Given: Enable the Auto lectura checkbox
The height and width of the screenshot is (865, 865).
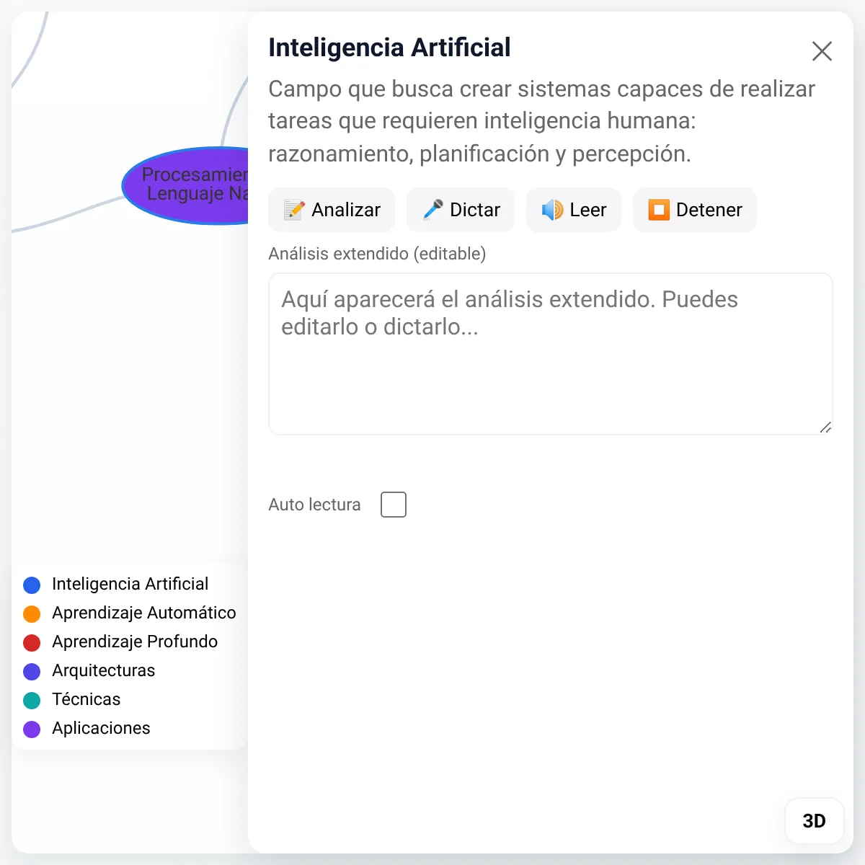Looking at the screenshot, I should tap(394, 505).
